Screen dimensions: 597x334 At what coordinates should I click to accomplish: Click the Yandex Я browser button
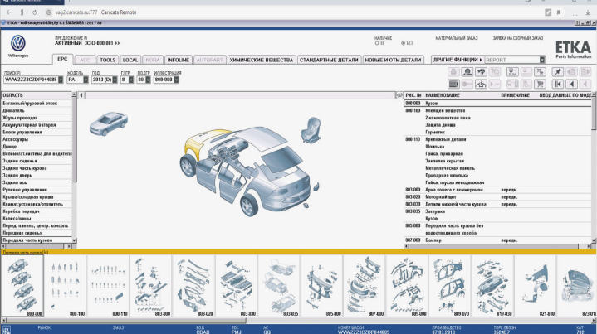[x=22, y=12]
